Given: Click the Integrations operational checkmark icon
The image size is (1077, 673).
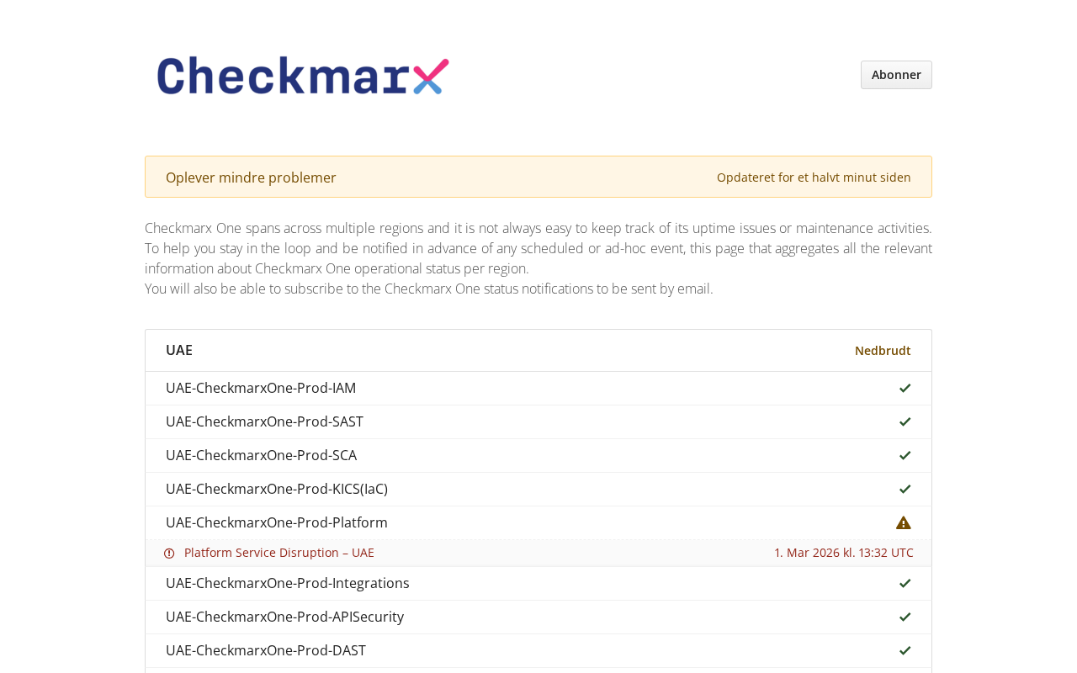Looking at the screenshot, I should tap(905, 583).
